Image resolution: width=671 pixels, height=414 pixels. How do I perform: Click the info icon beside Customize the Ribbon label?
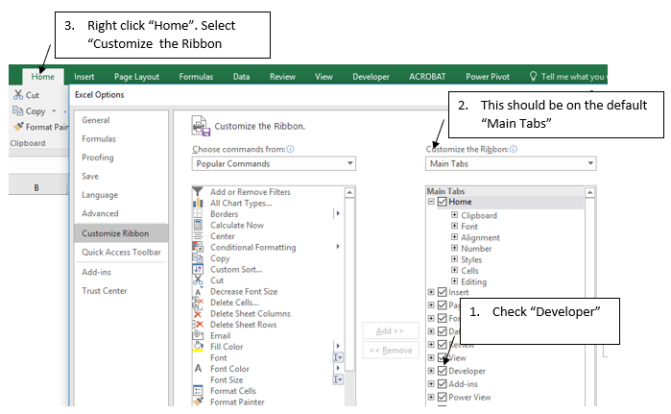click(x=514, y=149)
